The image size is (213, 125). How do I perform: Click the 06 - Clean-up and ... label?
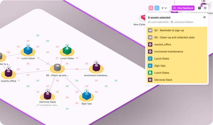tap(57, 75)
